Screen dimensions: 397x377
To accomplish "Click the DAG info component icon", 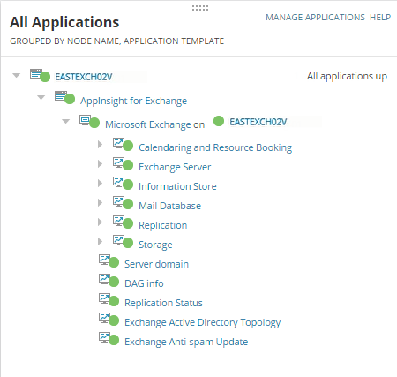I will [109, 281].
